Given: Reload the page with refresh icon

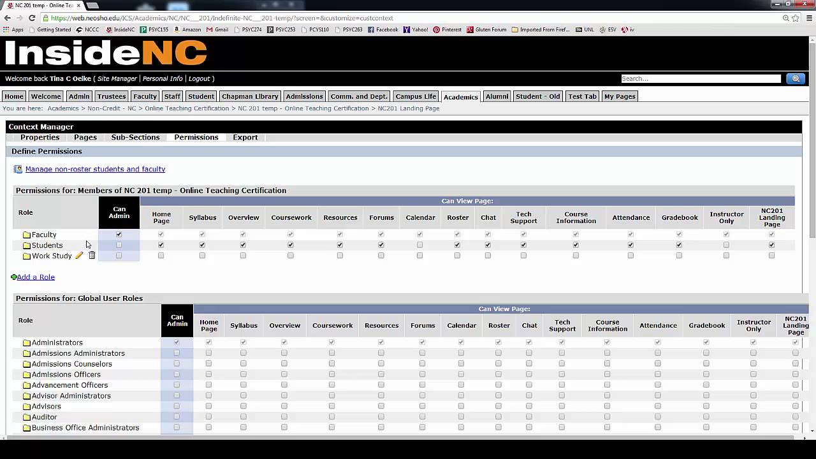Looking at the screenshot, I should pyautogui.click(x=32, y=18).
